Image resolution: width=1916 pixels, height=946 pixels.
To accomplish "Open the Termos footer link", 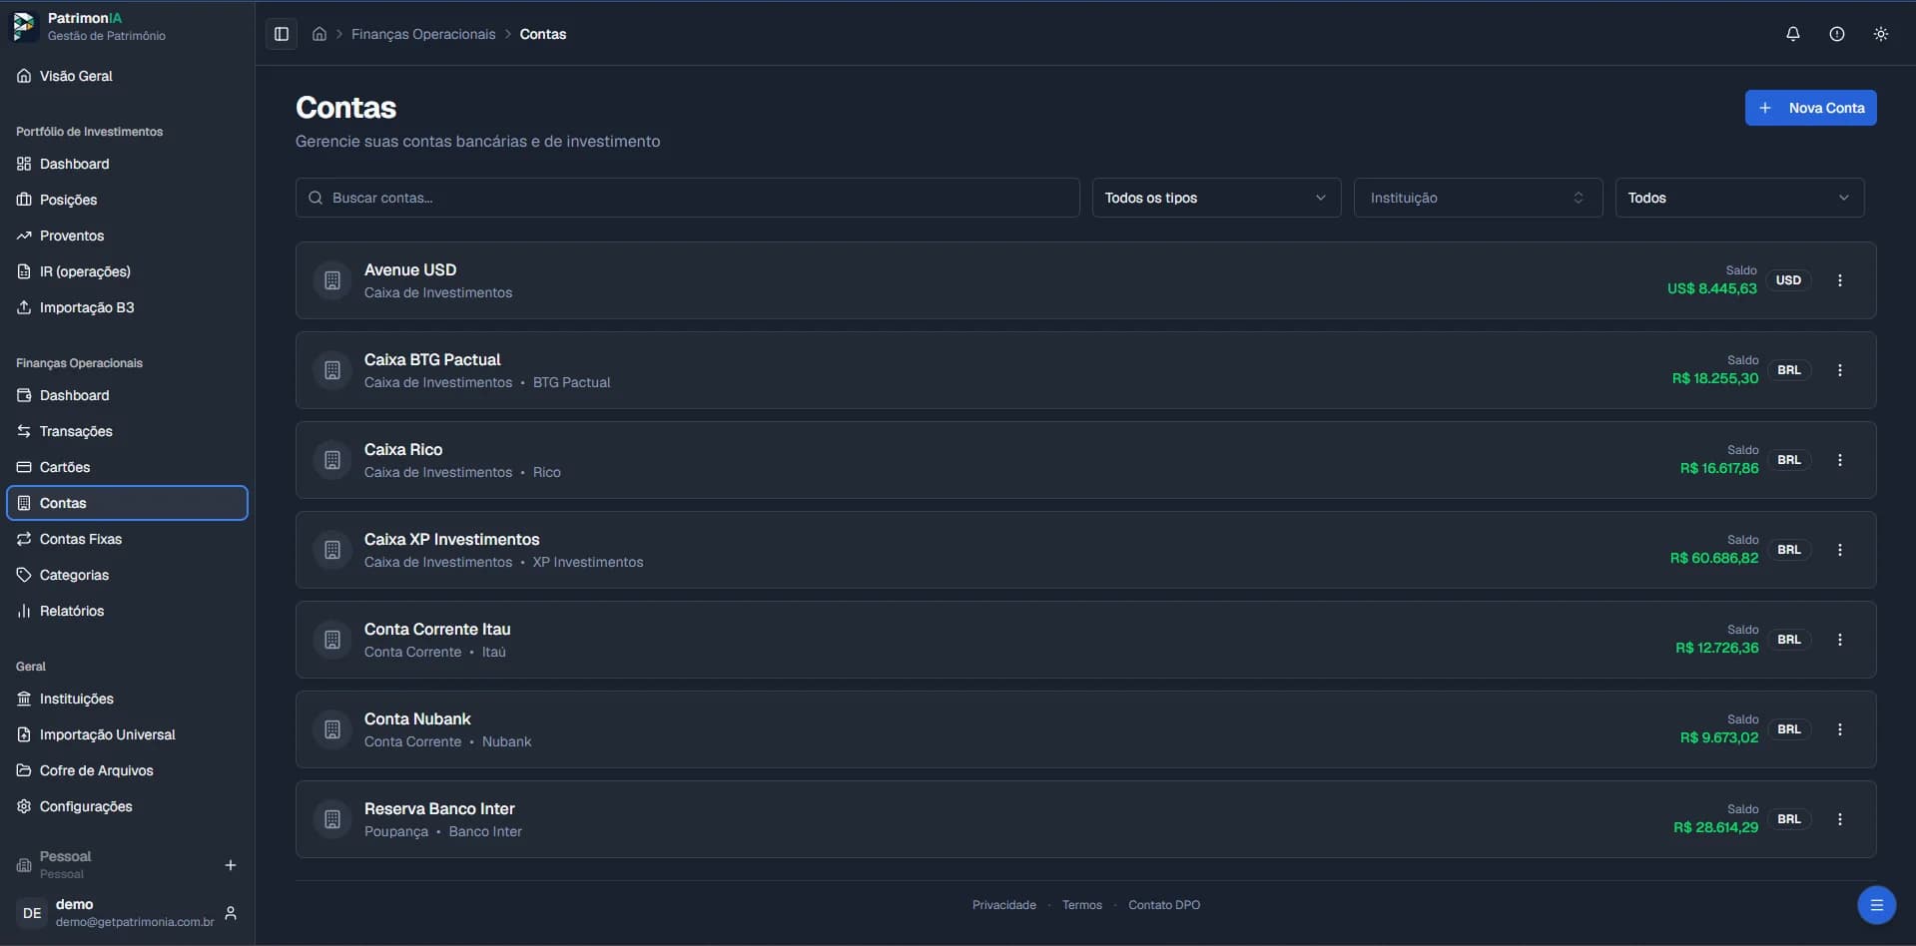I will point(1082,905).
